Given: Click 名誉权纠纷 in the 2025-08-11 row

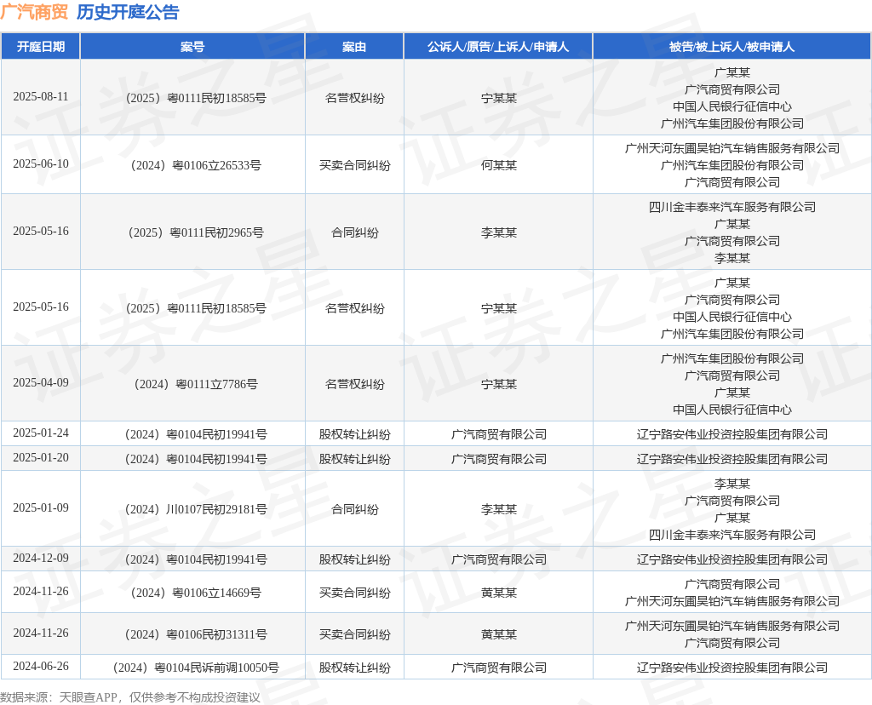Looking at the screenshot, I should coord(354,98).
